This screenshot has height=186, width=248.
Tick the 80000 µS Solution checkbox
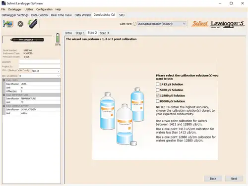[157, 101]
